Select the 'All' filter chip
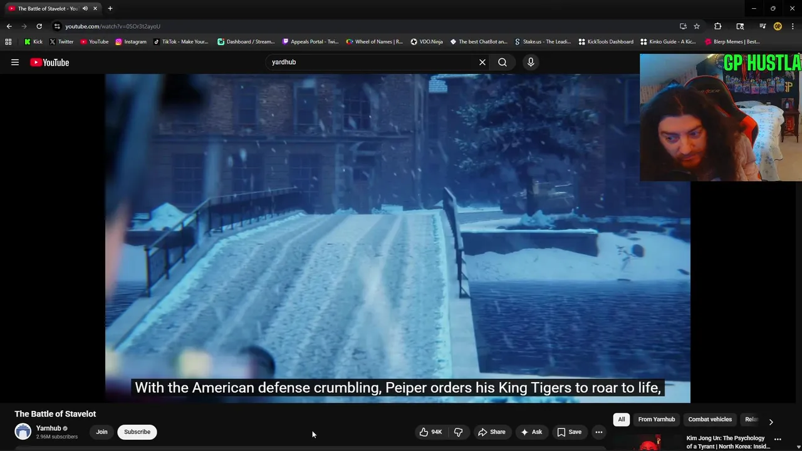This screenshot has height=451, width=802. (x=622, y=419)
